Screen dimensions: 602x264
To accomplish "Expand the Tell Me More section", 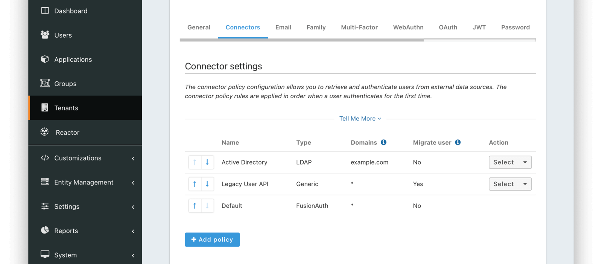I will pyautogui.click(x=360, y=119).
